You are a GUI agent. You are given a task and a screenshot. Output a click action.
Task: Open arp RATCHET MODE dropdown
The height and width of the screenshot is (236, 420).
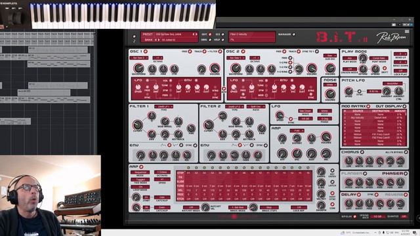coord(191,207)
